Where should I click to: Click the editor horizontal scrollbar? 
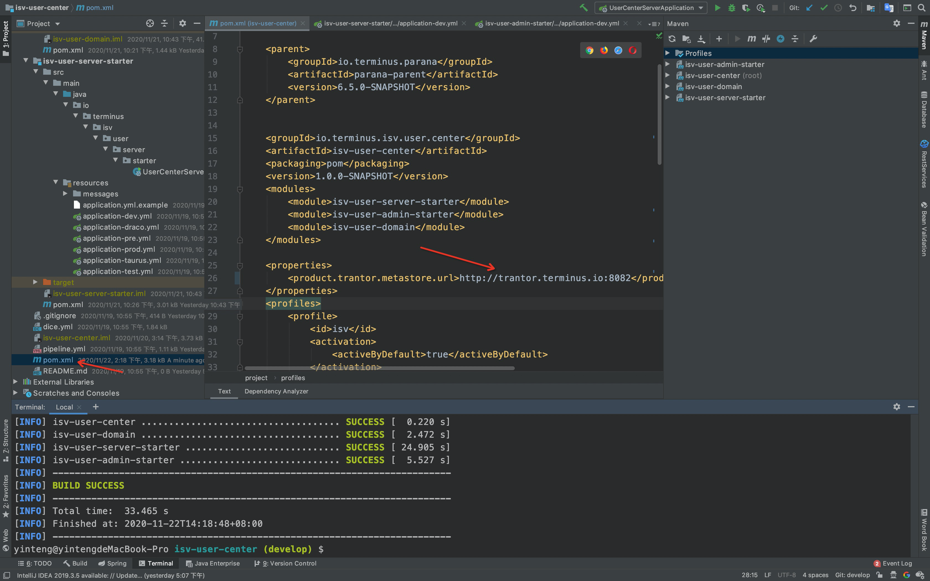coord(380,368)
